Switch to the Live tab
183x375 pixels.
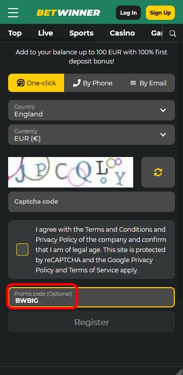(x=45, y=33)
